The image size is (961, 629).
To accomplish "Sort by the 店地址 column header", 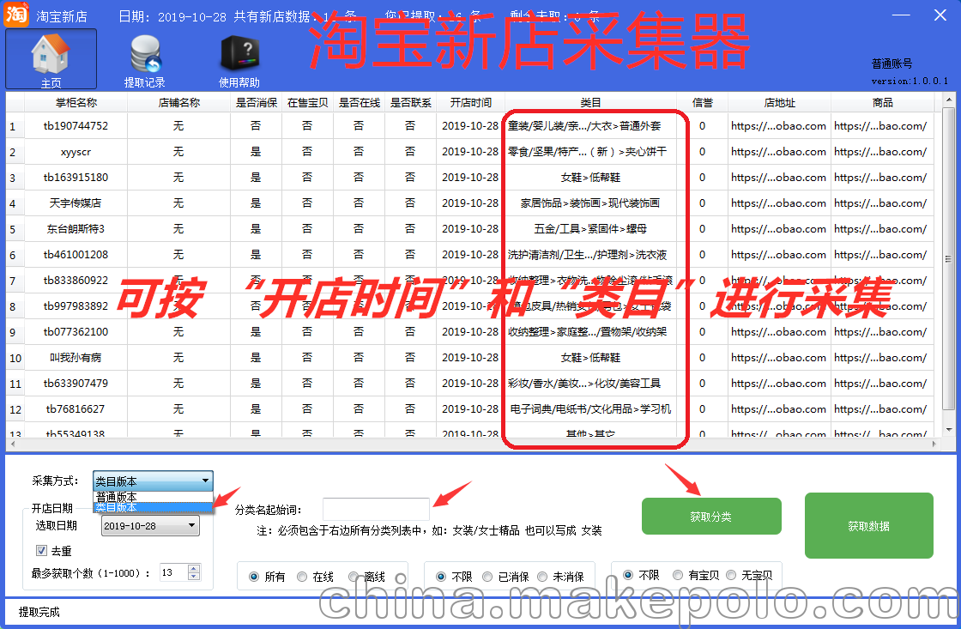I will 780,102.
